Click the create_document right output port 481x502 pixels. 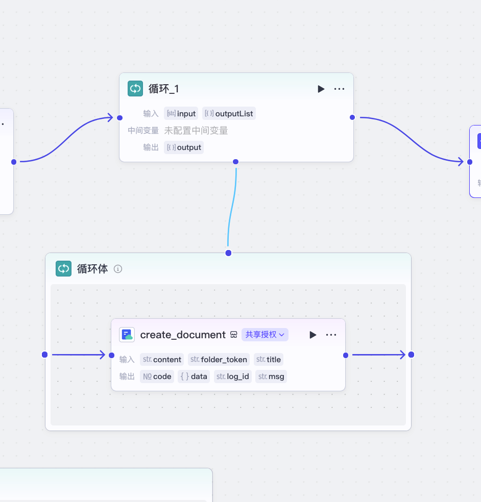pos(346,356)
